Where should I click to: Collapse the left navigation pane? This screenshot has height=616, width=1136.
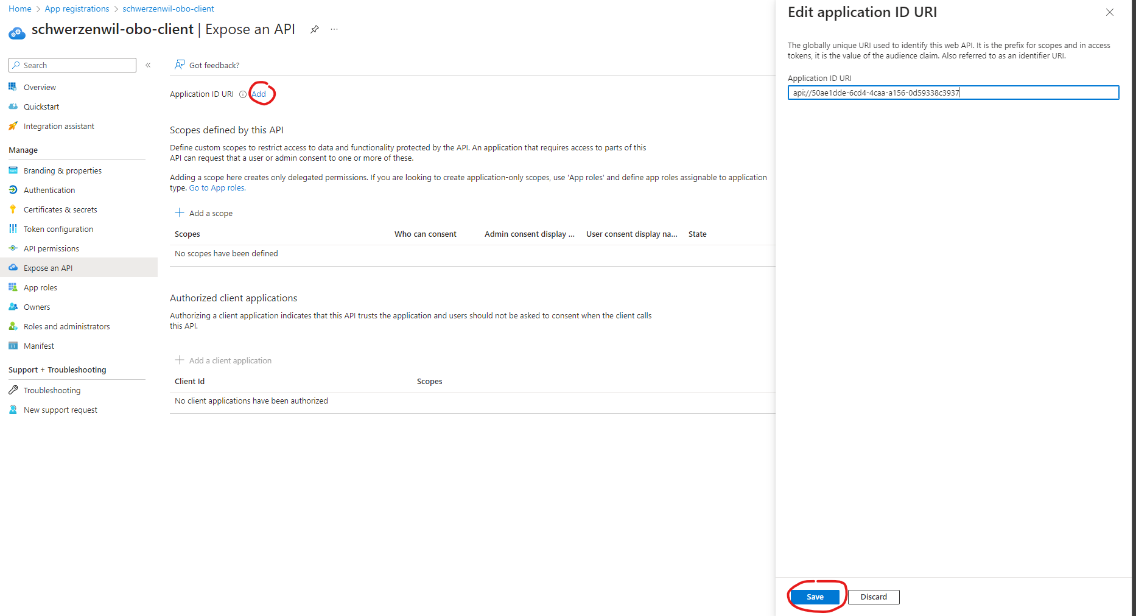click(x=148, y=65)
